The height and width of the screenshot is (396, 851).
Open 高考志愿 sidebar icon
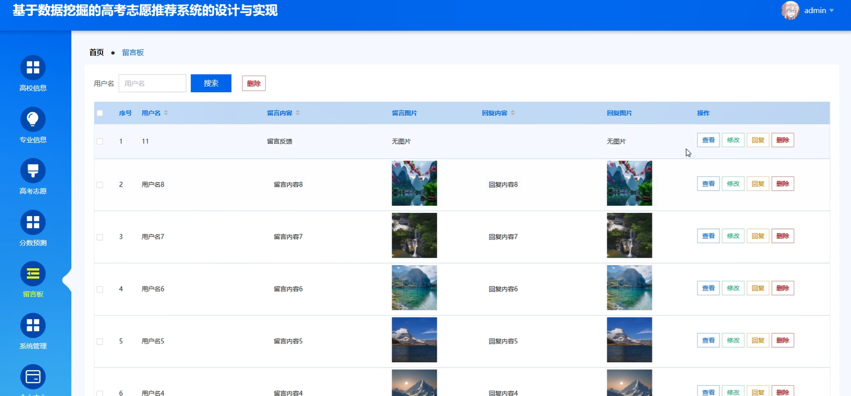pos(33,170)
